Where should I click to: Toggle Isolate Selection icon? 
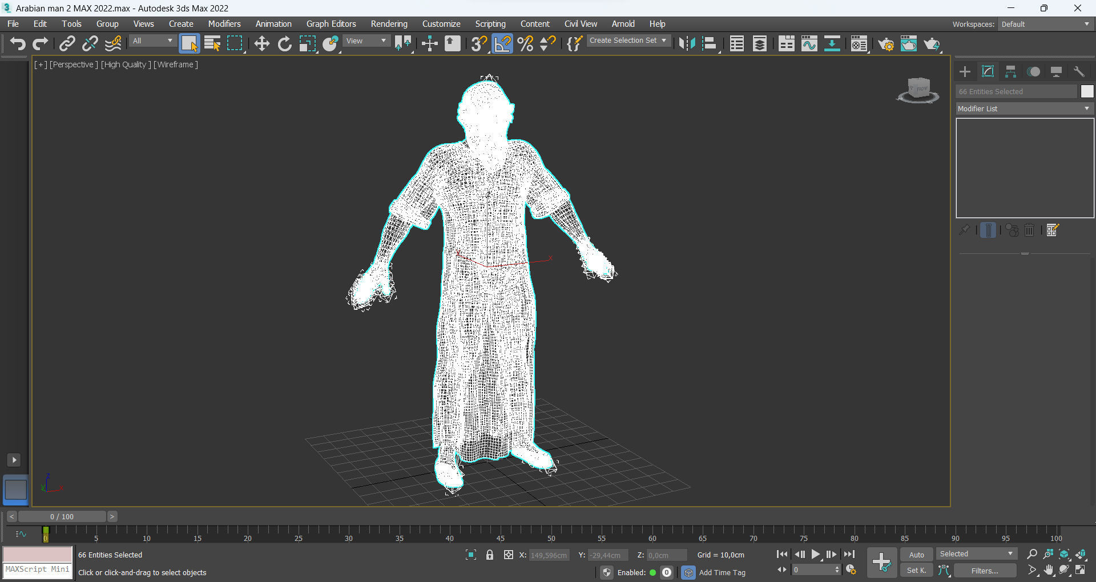click(x=471, y=555)
